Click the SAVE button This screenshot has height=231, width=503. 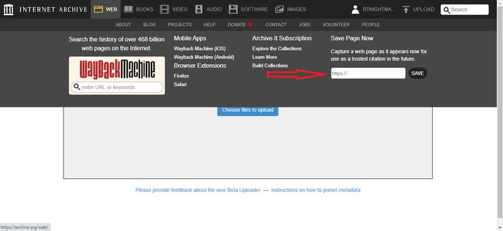[417, 73]
